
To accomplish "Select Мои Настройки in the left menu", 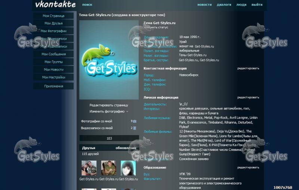I will tap(53, 77).
